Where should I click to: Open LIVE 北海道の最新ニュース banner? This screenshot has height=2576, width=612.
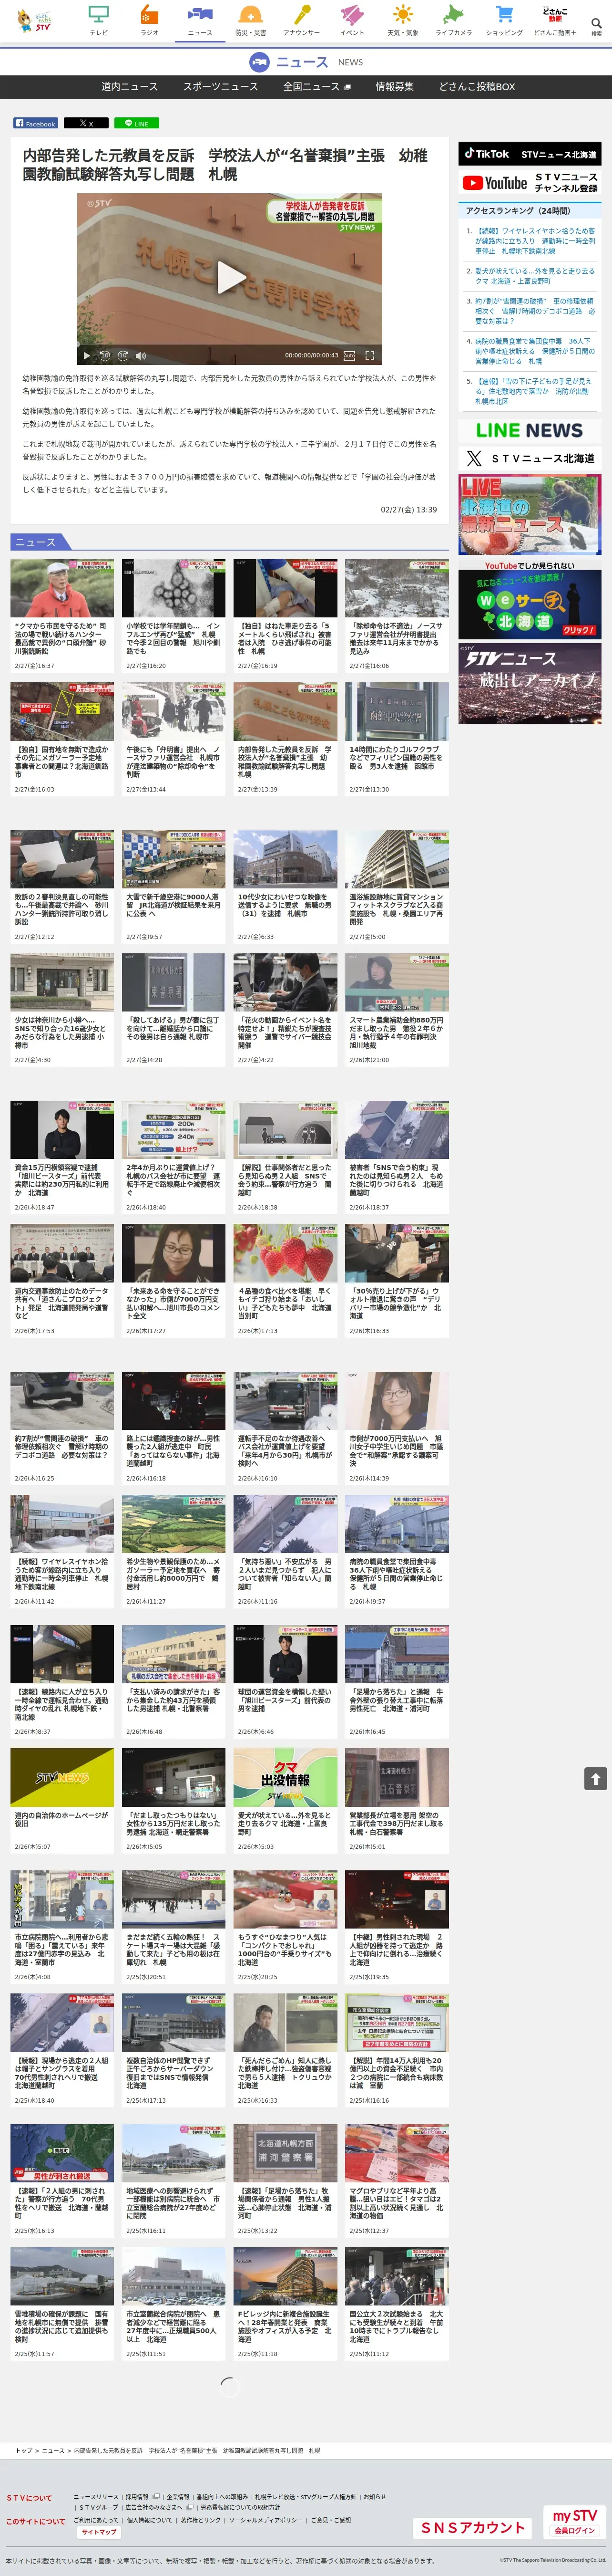(x=529, y=514)
